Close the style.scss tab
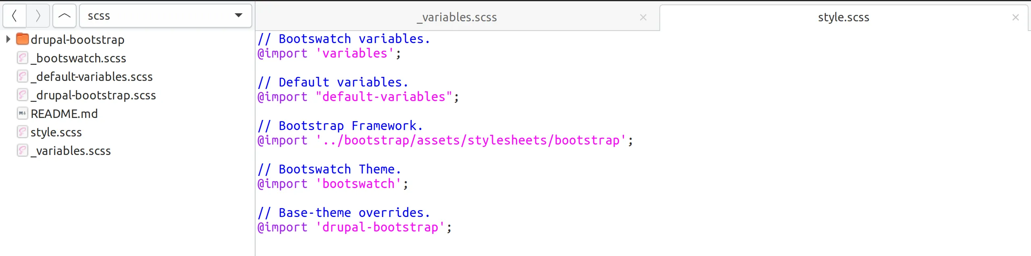Screen dimensions: 1031x256 [1016, 17]
